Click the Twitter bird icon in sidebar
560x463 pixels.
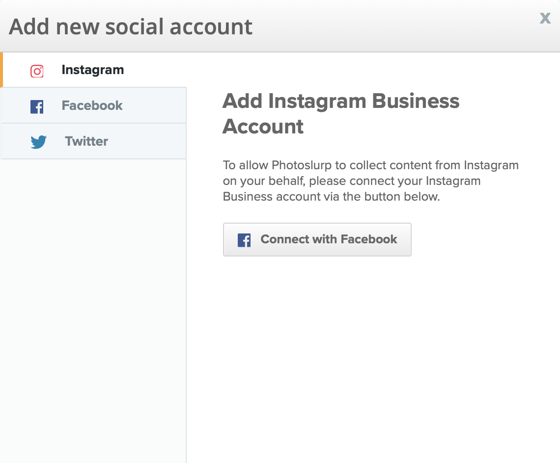tap(38, 142)
